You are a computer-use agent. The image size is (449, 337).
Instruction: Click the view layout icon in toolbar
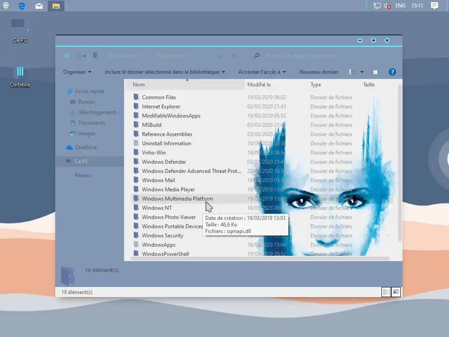tap(353, 72)
